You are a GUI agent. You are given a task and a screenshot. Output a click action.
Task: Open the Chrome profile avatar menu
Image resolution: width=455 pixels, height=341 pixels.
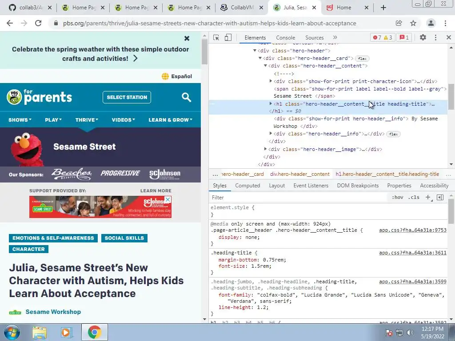pos(431,23)
